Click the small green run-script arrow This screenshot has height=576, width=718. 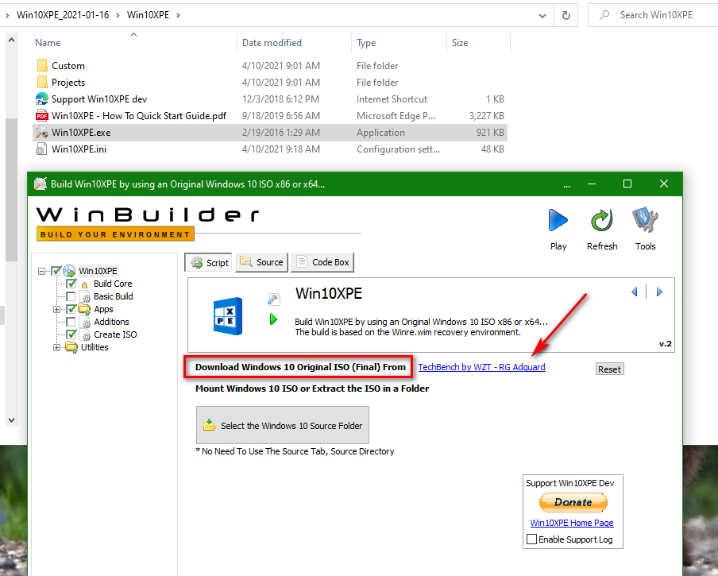(273, 319)
